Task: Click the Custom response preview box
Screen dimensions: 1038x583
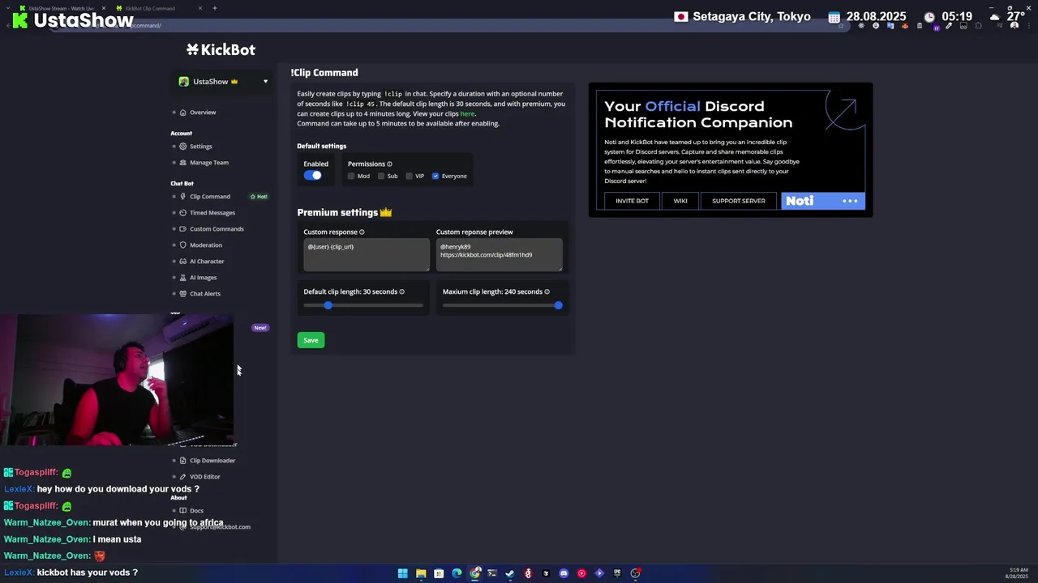Action: coord(499,255)
